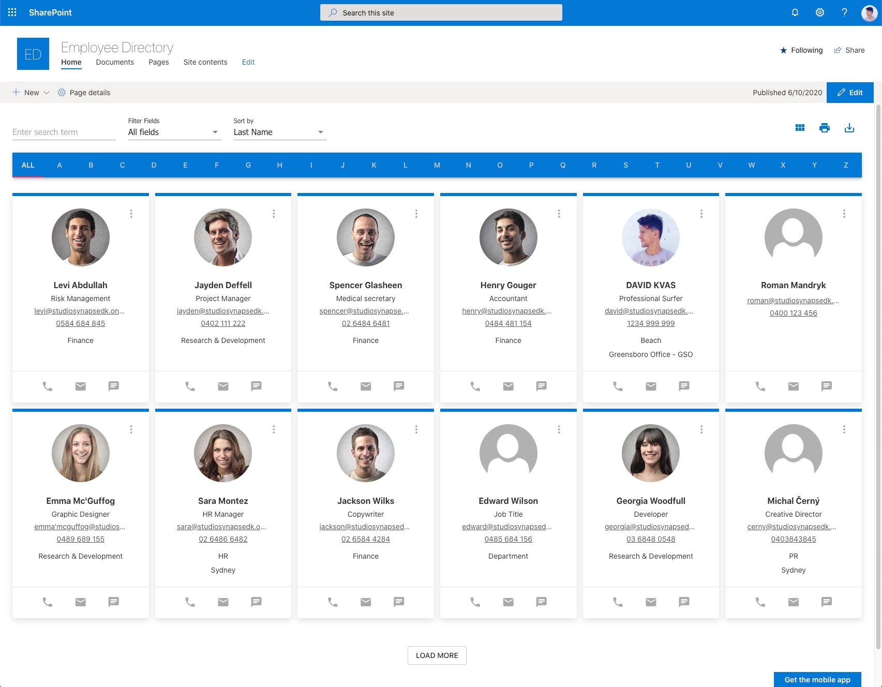Open the Pages navigation item
The height and width of the screenshot is (687, 882).
[159, 62]
